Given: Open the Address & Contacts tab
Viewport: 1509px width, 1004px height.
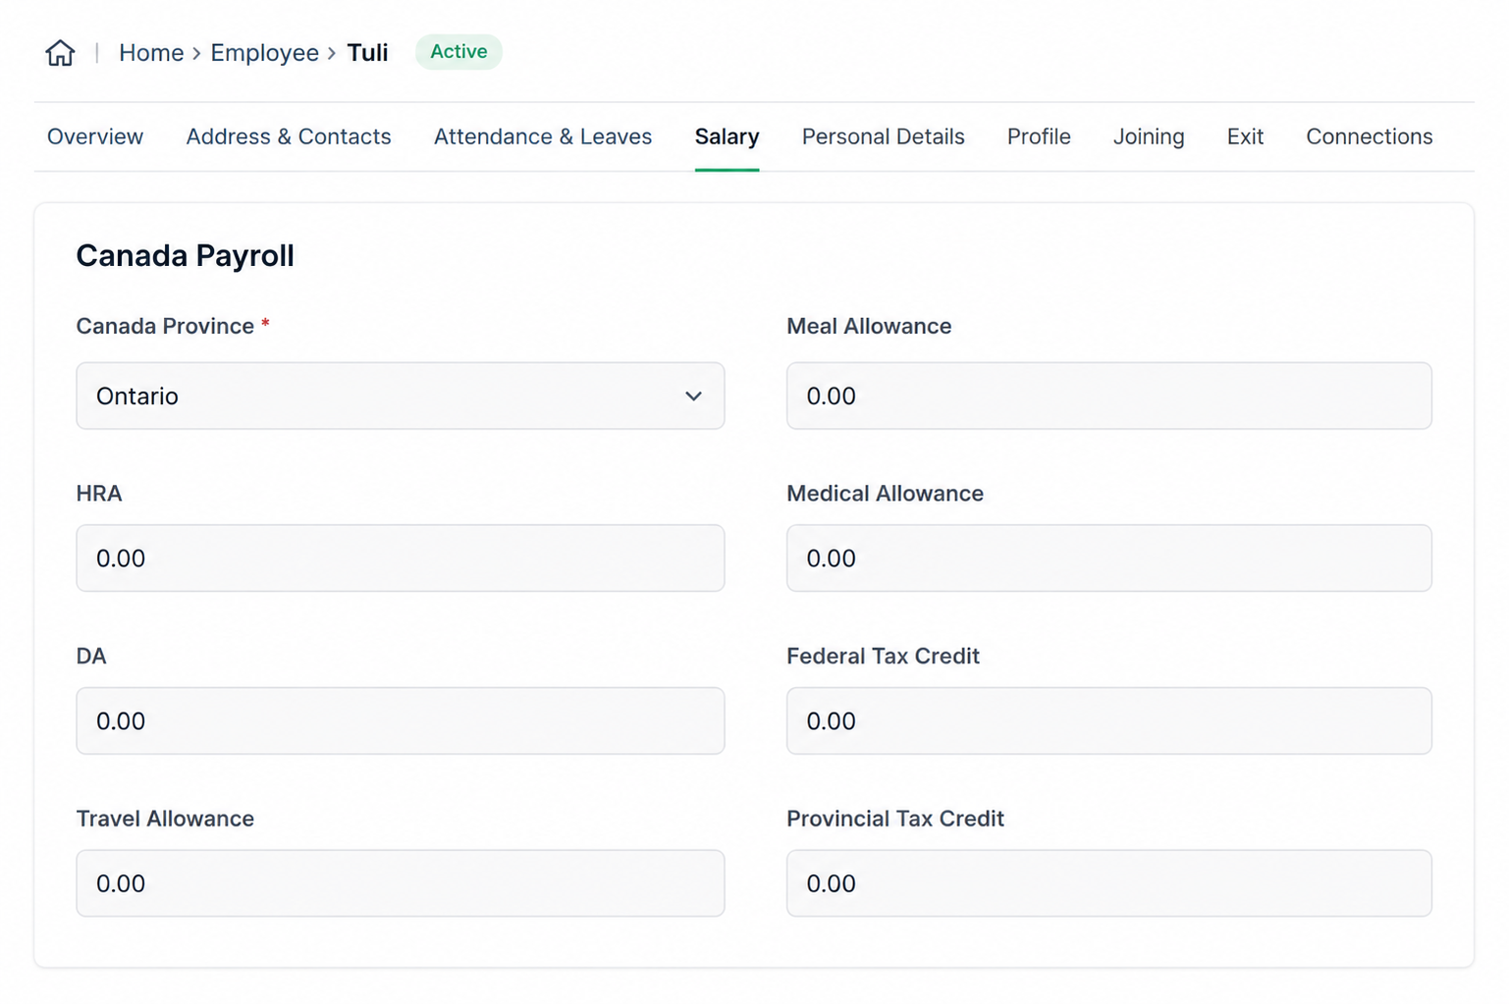Looking at the screenshot, I should [x=289, y=136].
